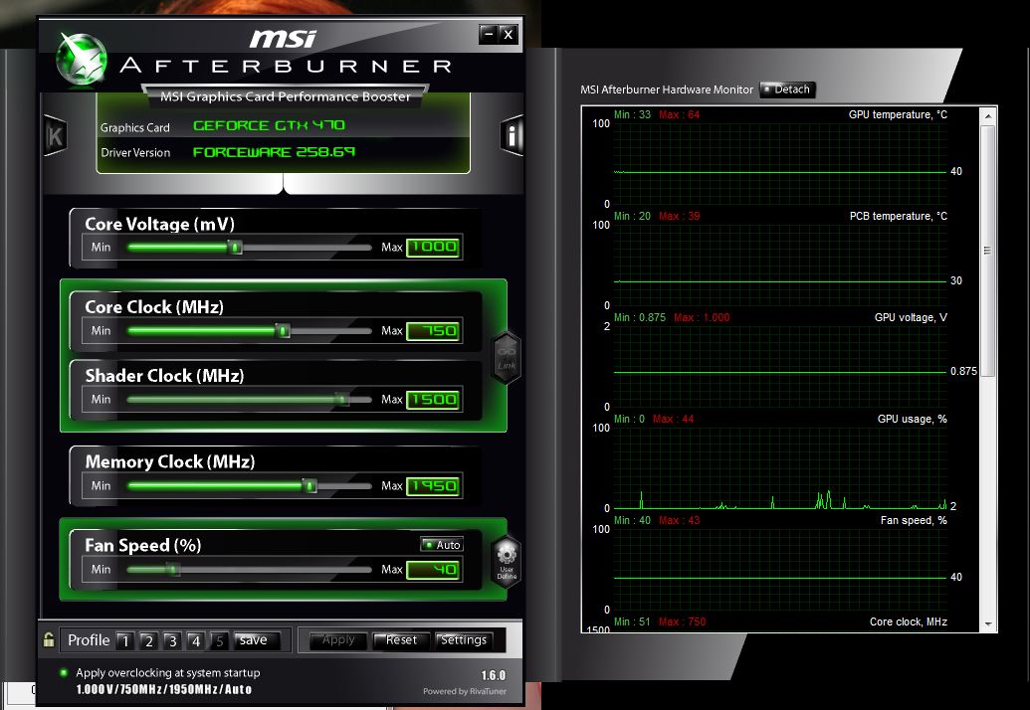Image resolution: width=1030 pixels, height=710 pixels.
Task: Click the Core Clock slider handle
Action: [283, 331]
